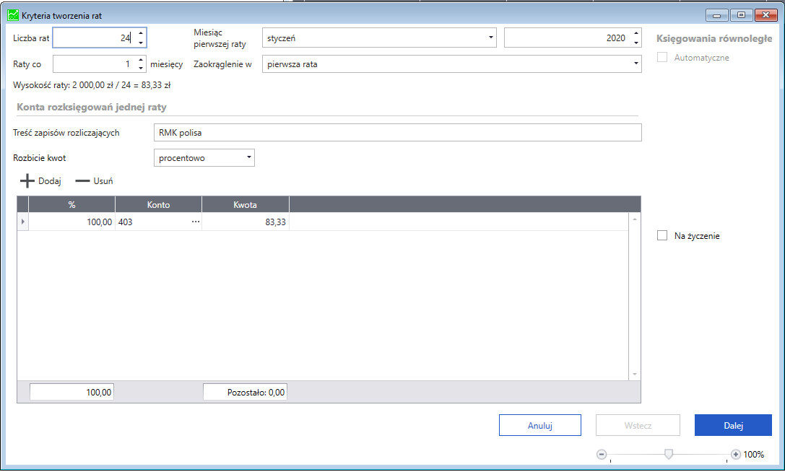This screenshot has width=785, height=472.
Task: Select the 100,00 percent cell
Action: [71, 222]
